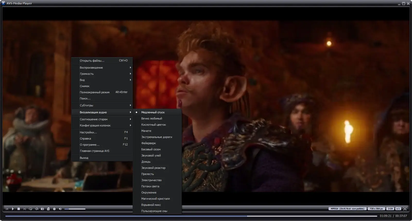Select the Взрывной микс visualization

tap(157, 205)
